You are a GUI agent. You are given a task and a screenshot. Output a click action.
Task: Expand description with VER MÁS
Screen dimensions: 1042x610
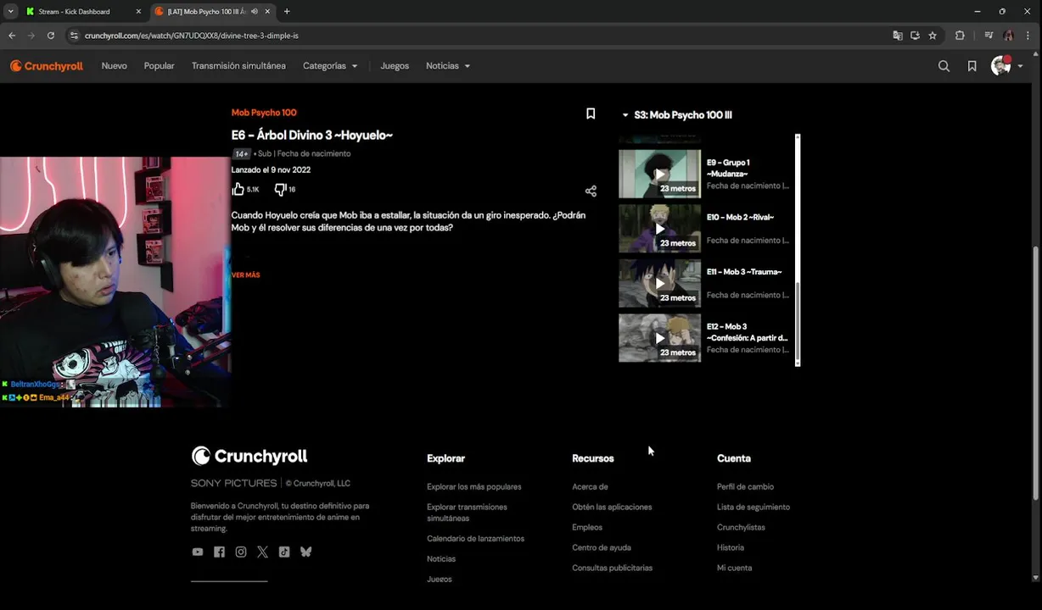pyautogui.click(x=245, y=275)
